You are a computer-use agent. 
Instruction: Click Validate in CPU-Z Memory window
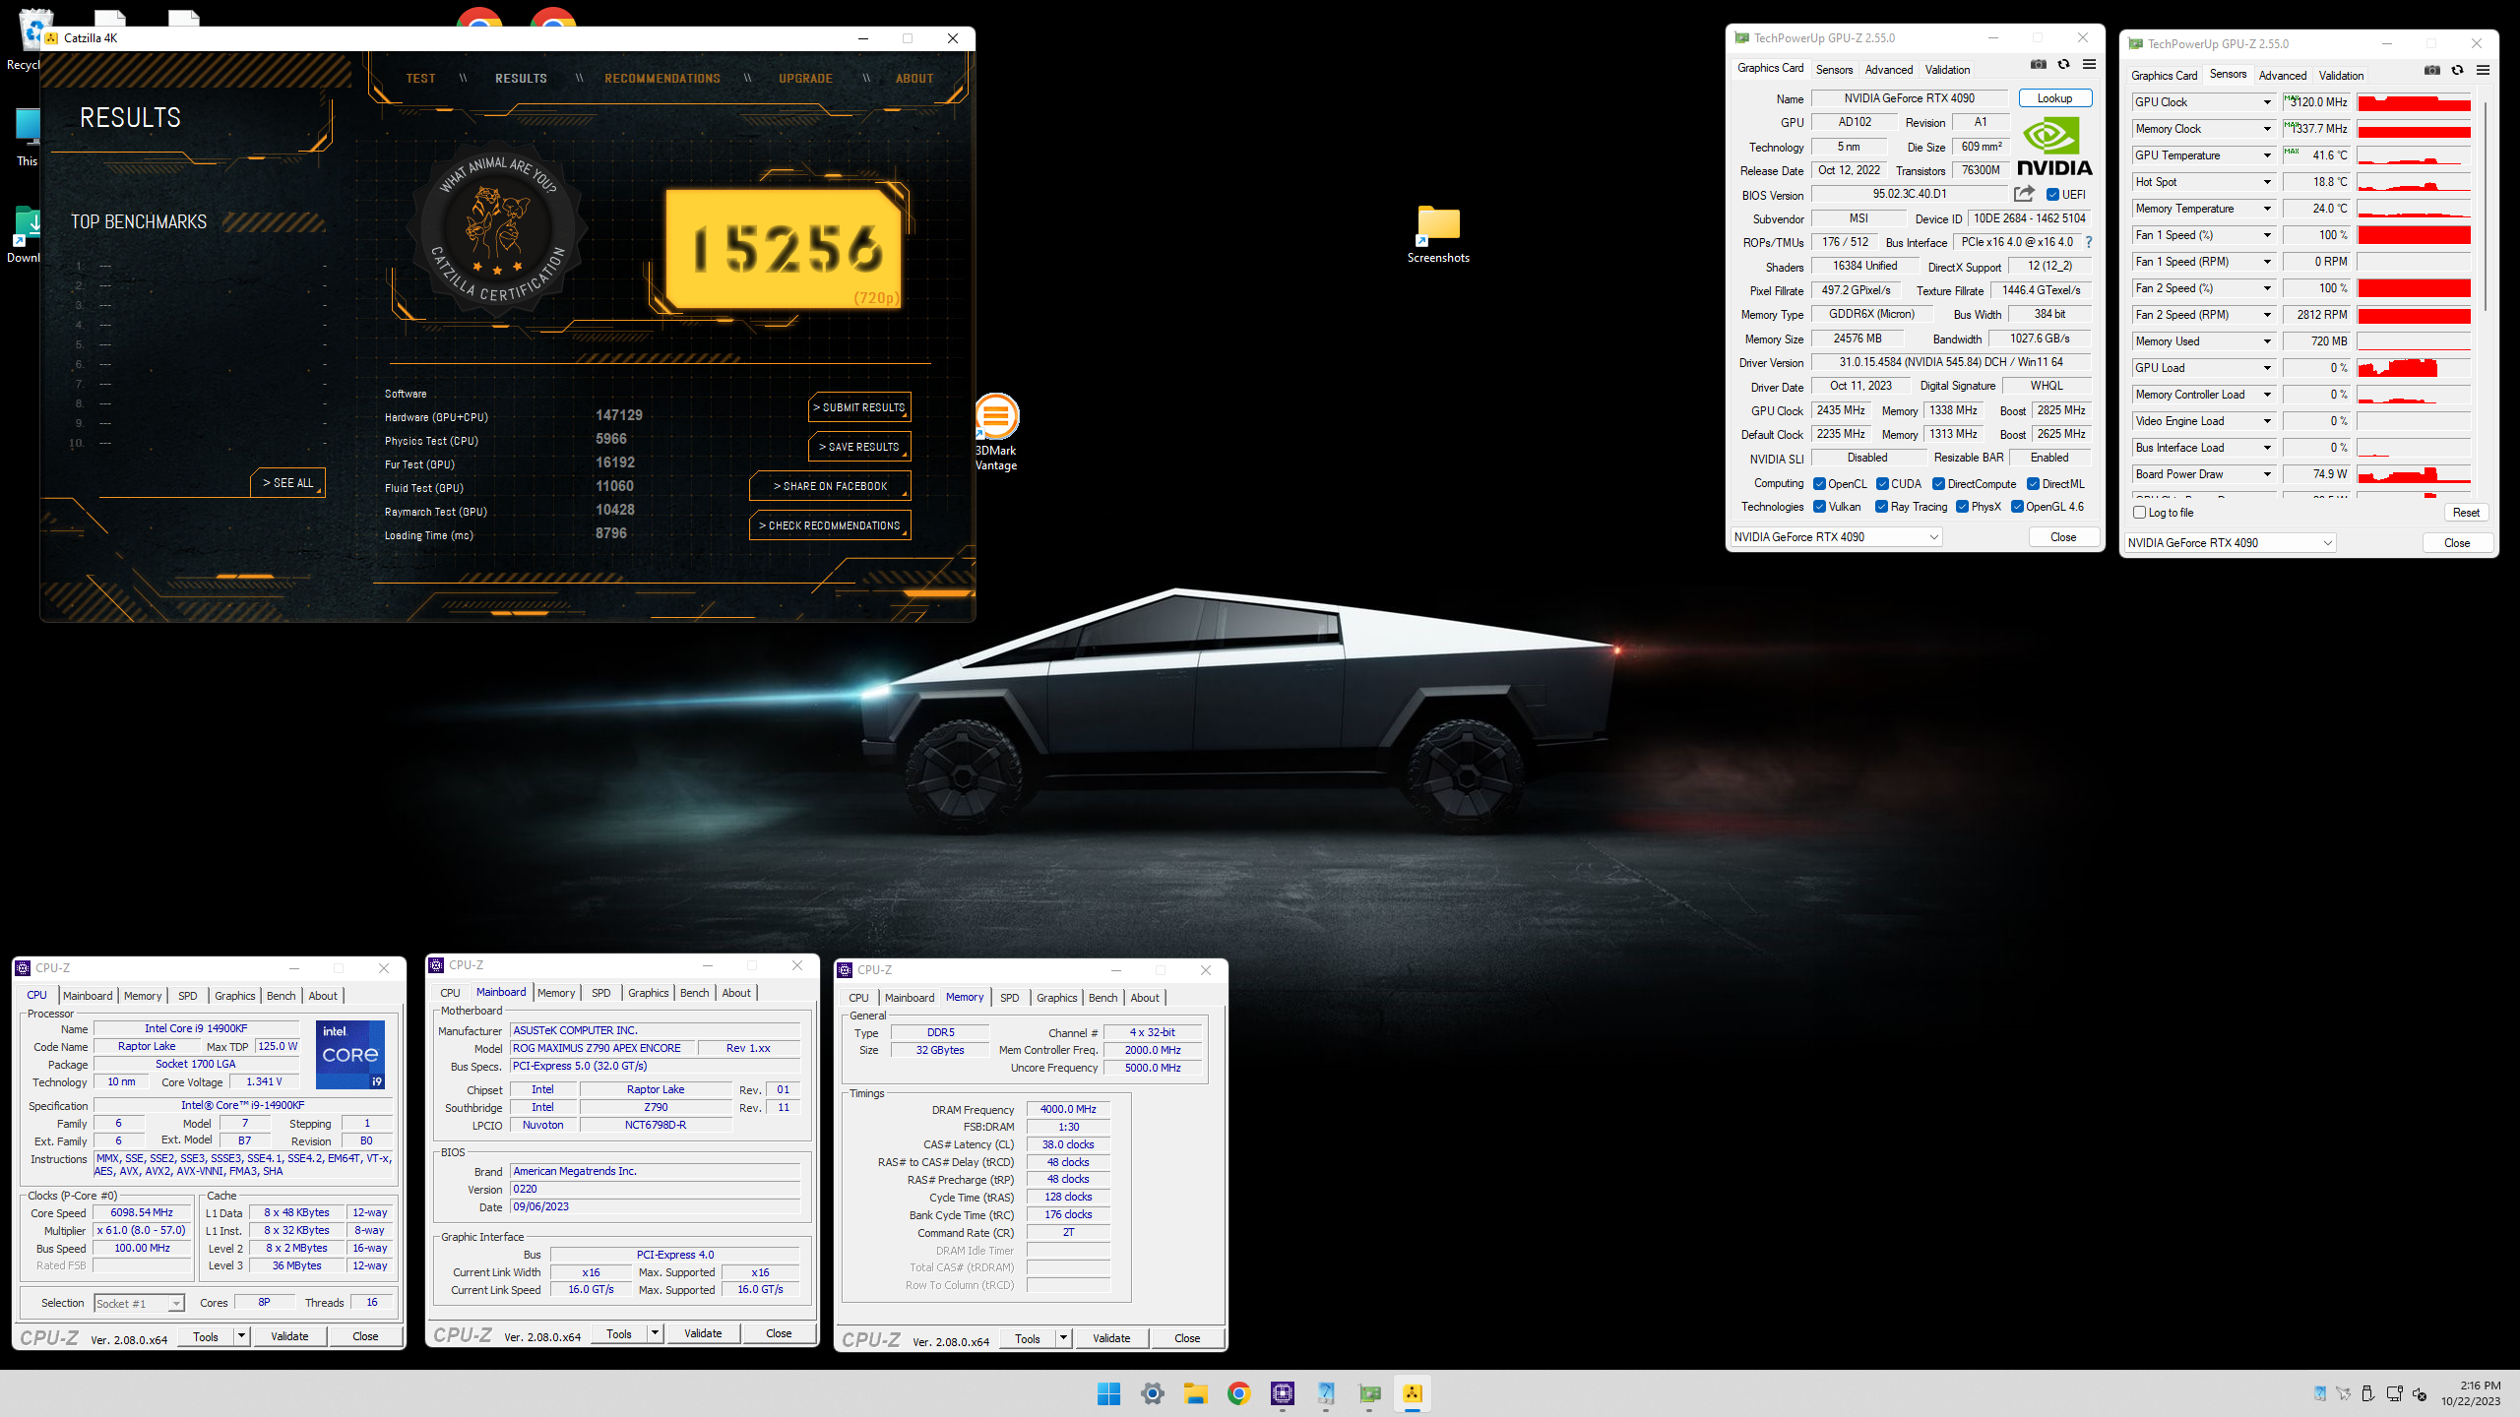pos(1111,1338)
